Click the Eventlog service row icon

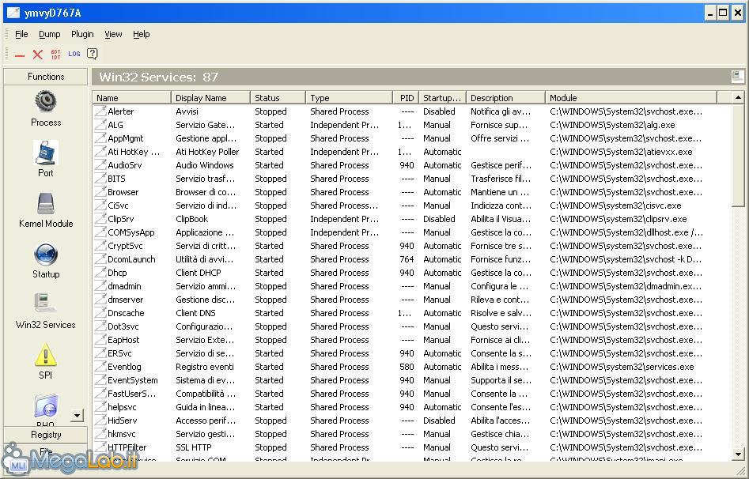100,367
